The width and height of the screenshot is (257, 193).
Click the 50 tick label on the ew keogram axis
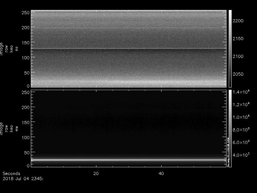(27, 152)
